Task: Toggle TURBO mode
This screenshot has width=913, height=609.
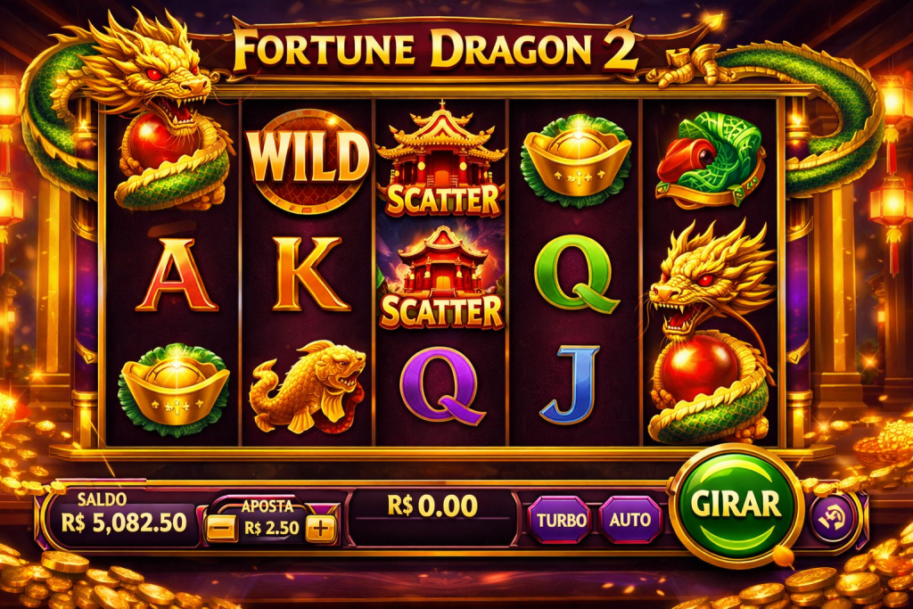Action: click(561, 519)
